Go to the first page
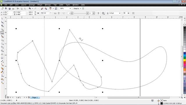 point(10,97)
